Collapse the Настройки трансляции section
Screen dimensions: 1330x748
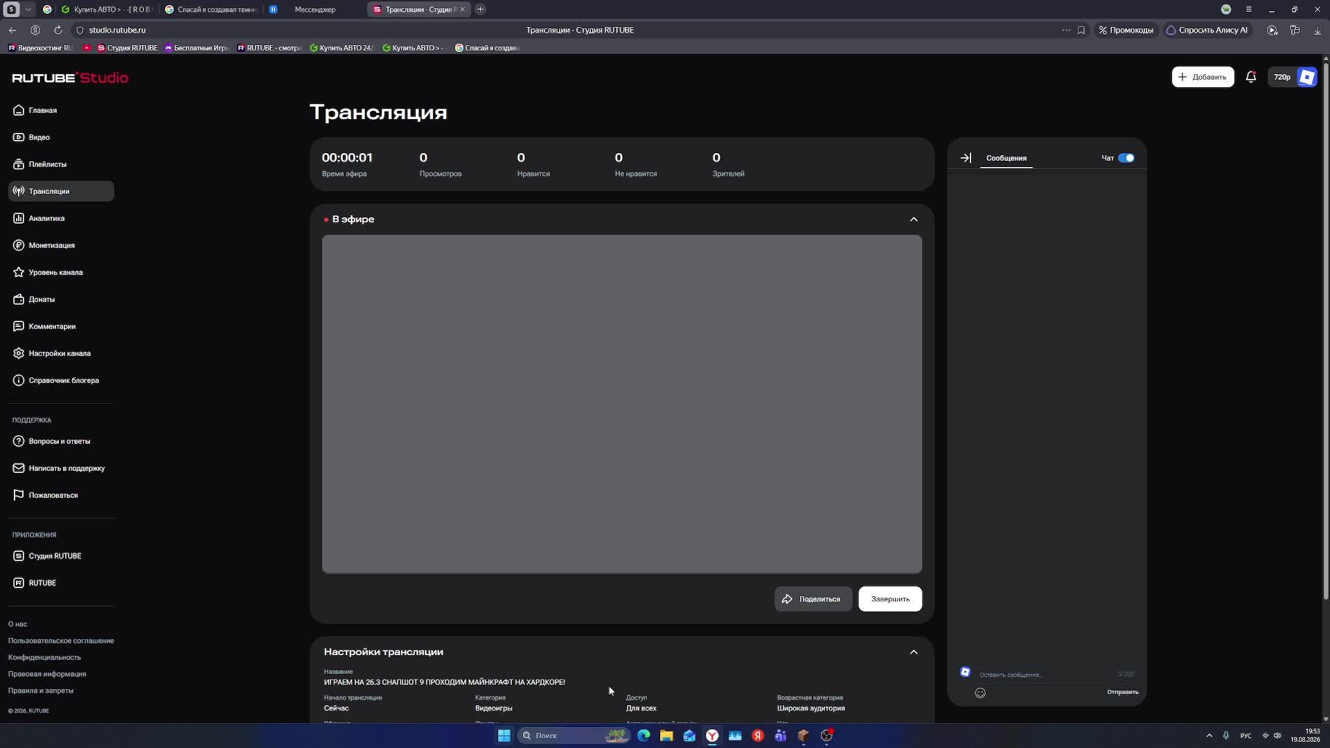point(914,652)
